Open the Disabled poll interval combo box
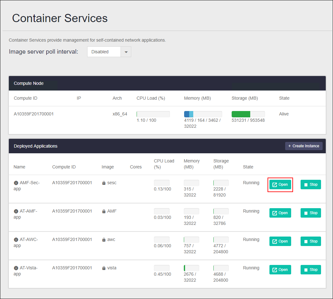Screen dimensions: 333x299 tap(104, 52)
